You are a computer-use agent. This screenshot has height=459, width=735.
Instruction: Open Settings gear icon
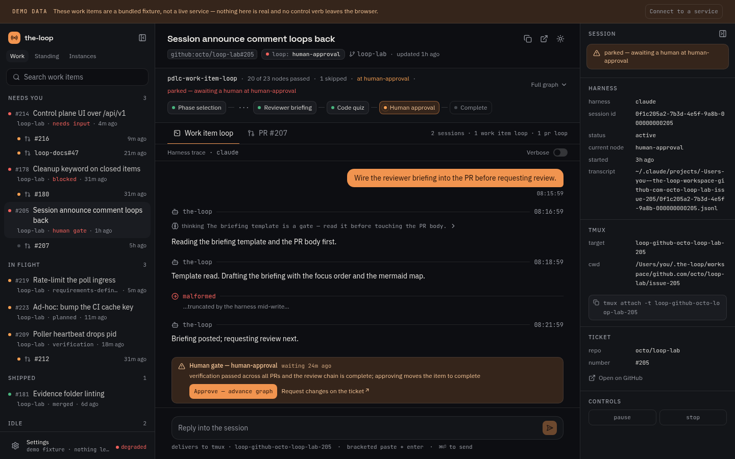(15, 446)
